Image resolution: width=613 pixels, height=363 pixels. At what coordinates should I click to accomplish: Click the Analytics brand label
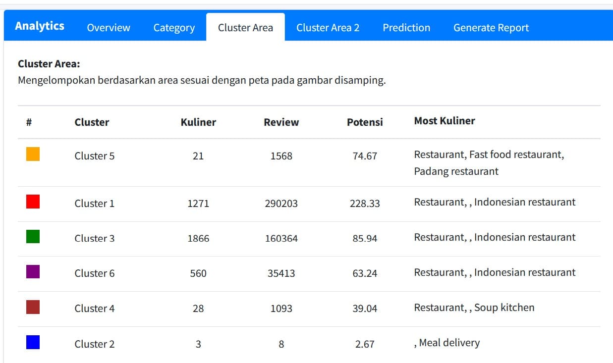(x=39, y=26)
